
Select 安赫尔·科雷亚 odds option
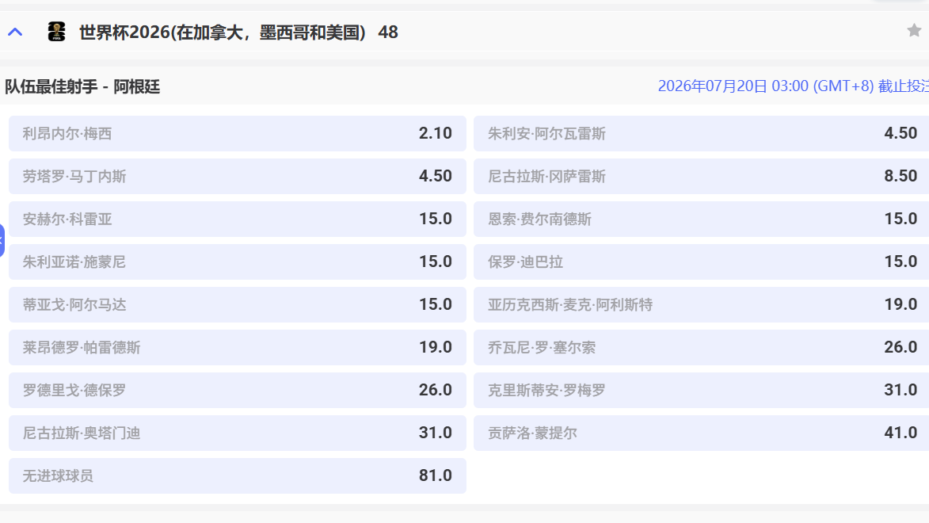coord(237,220)
